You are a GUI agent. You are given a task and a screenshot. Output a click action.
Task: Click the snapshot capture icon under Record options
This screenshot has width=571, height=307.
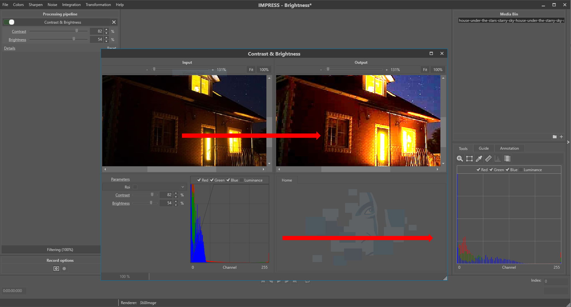click(x=56, y=268)
